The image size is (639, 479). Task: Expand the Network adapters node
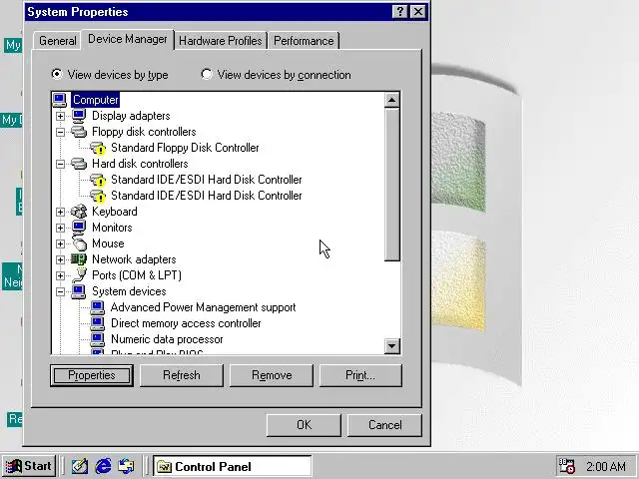[60, 259]
